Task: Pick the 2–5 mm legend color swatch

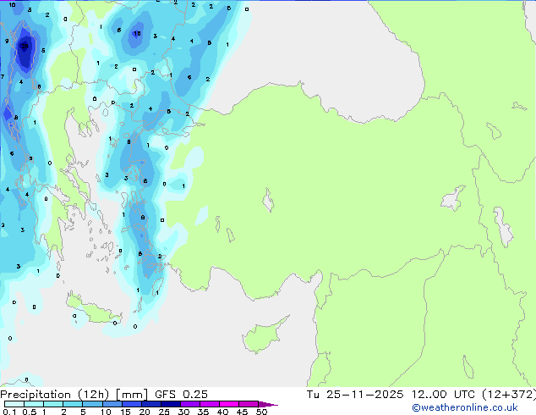Action: [x=73, y=404]
